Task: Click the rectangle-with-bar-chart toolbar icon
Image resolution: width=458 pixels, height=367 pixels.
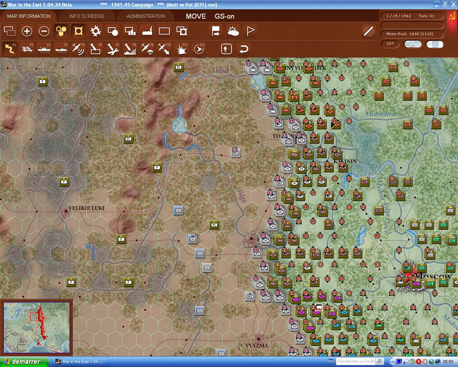Action: 130,31
